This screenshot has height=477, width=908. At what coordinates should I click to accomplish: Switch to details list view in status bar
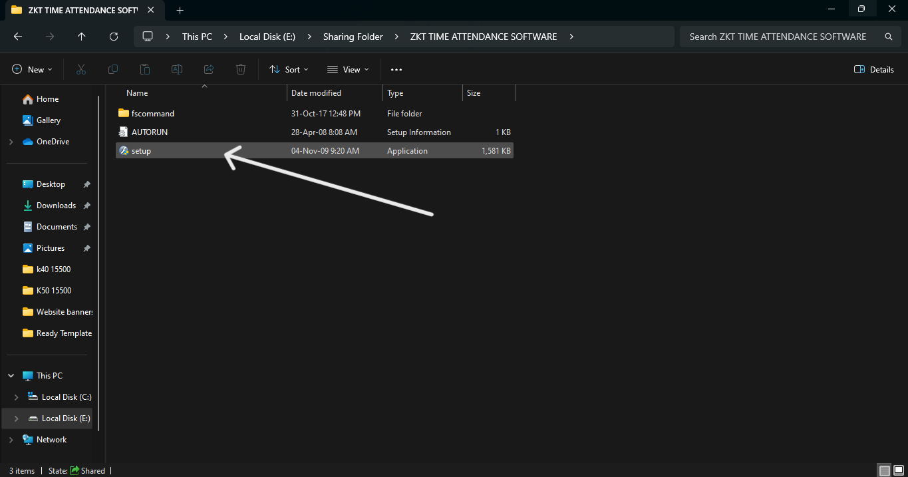click(884, 470)
